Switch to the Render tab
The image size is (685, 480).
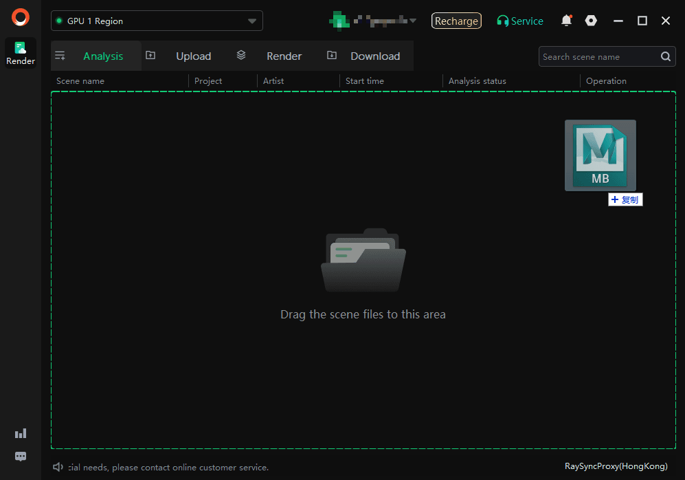point(284,56)
